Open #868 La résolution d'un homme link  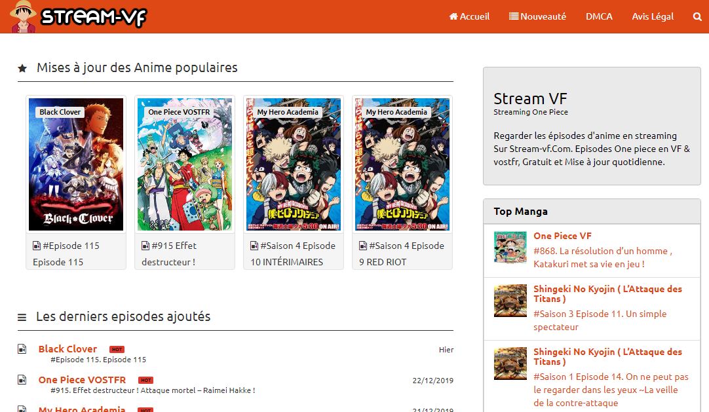click(603, 257)
